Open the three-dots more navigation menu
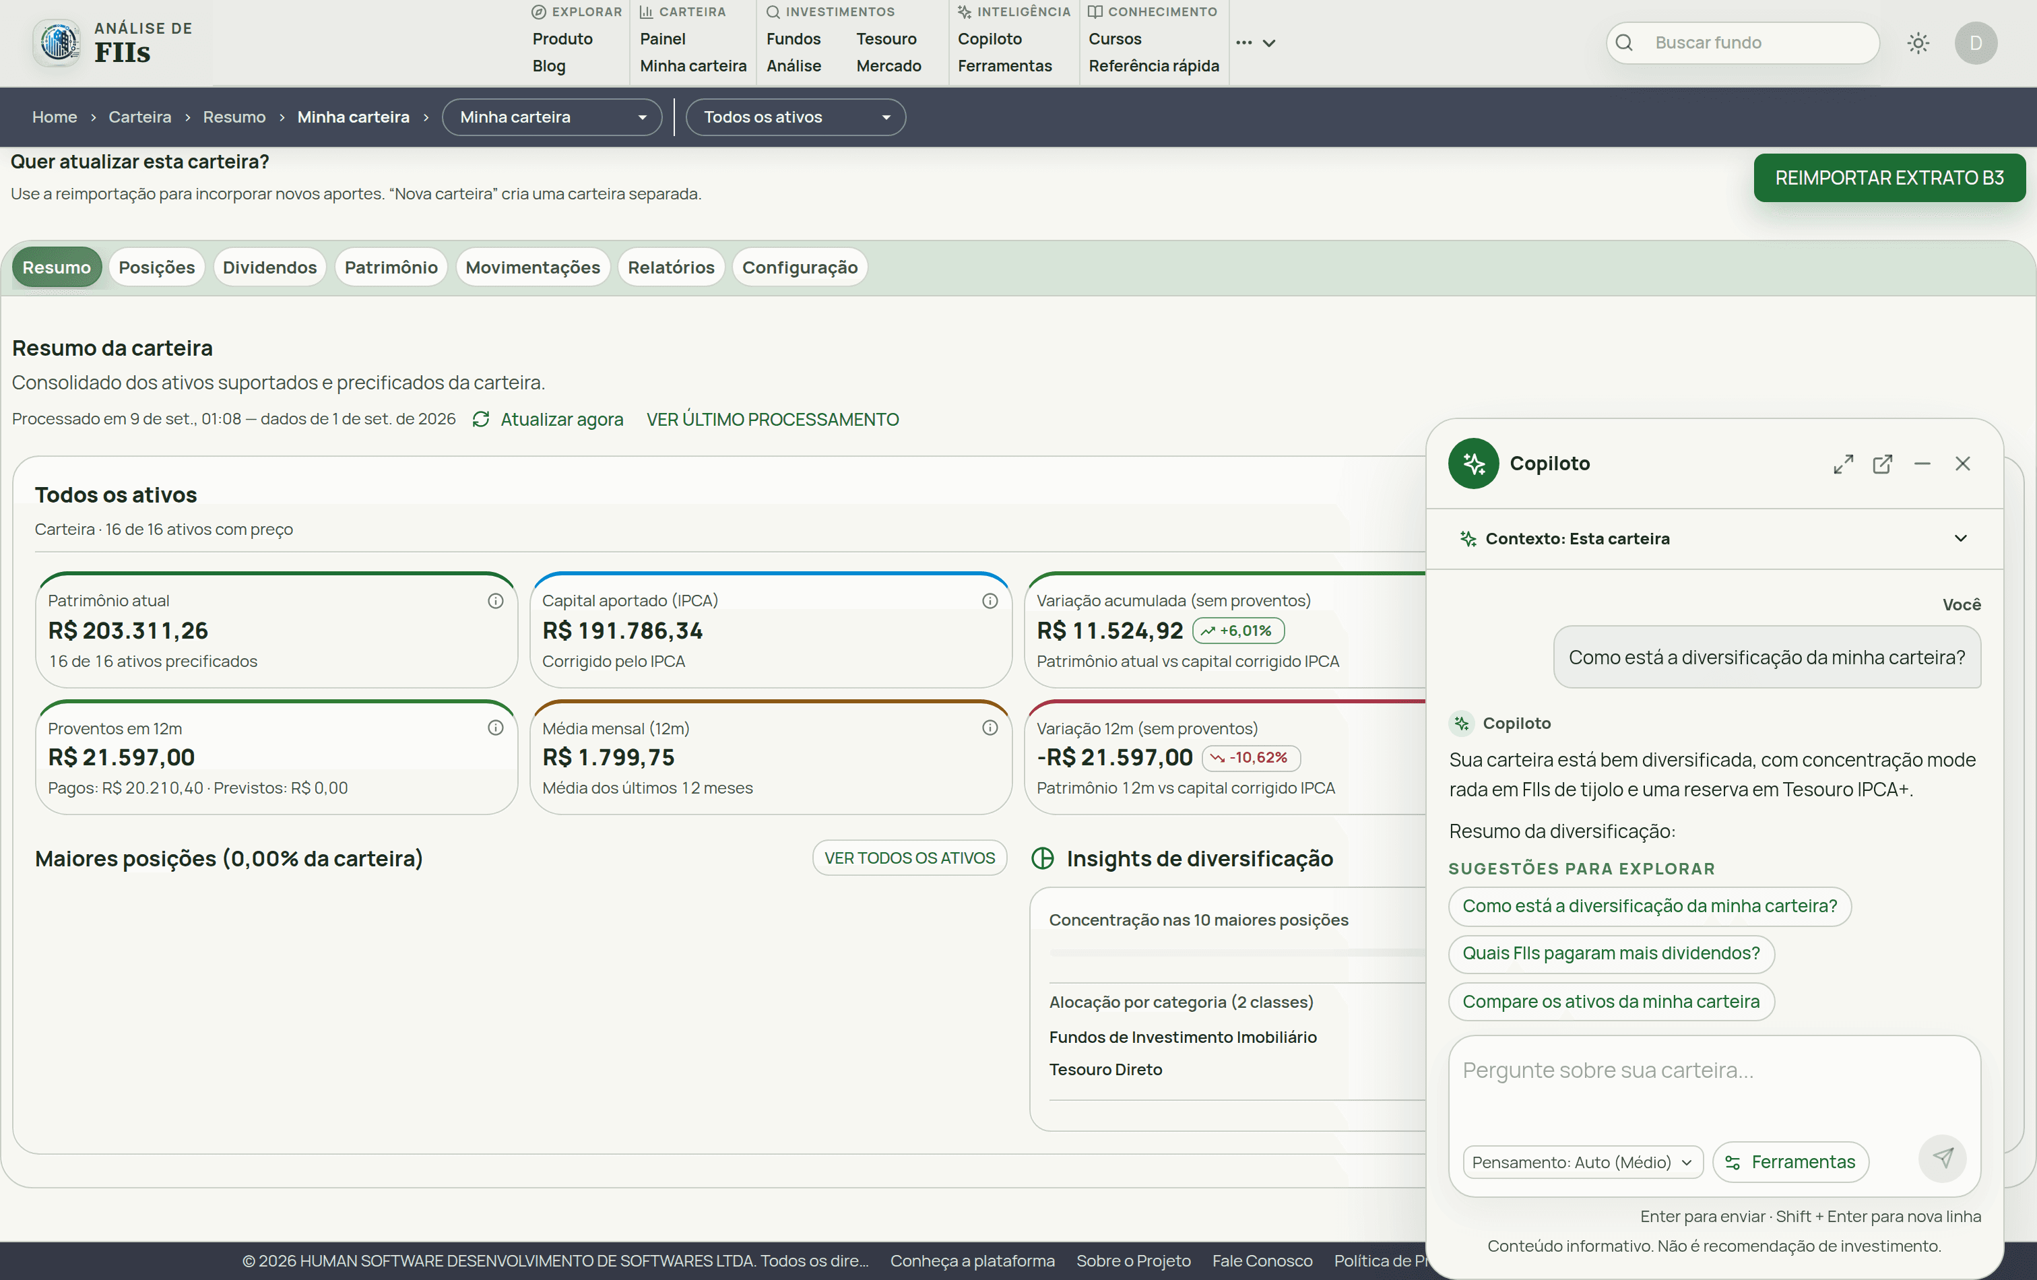This screenshot has width=2037, height=1280. [x=1256, y=43]
